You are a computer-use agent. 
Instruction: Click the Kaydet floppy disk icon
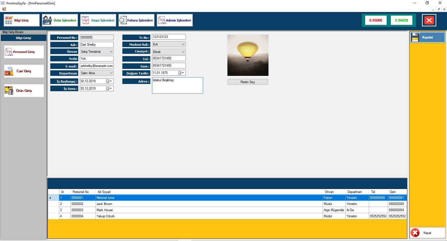pyautogui.click(x=415, y=37)
